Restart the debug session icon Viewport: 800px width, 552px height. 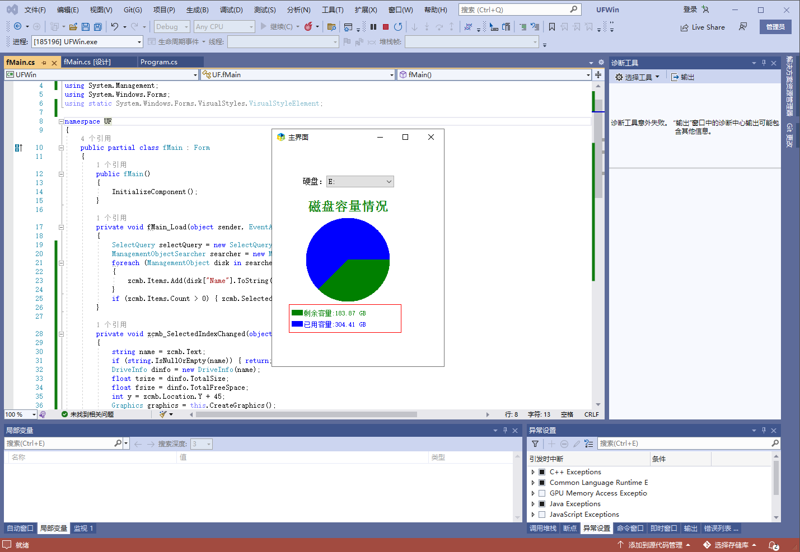(398, 26)
